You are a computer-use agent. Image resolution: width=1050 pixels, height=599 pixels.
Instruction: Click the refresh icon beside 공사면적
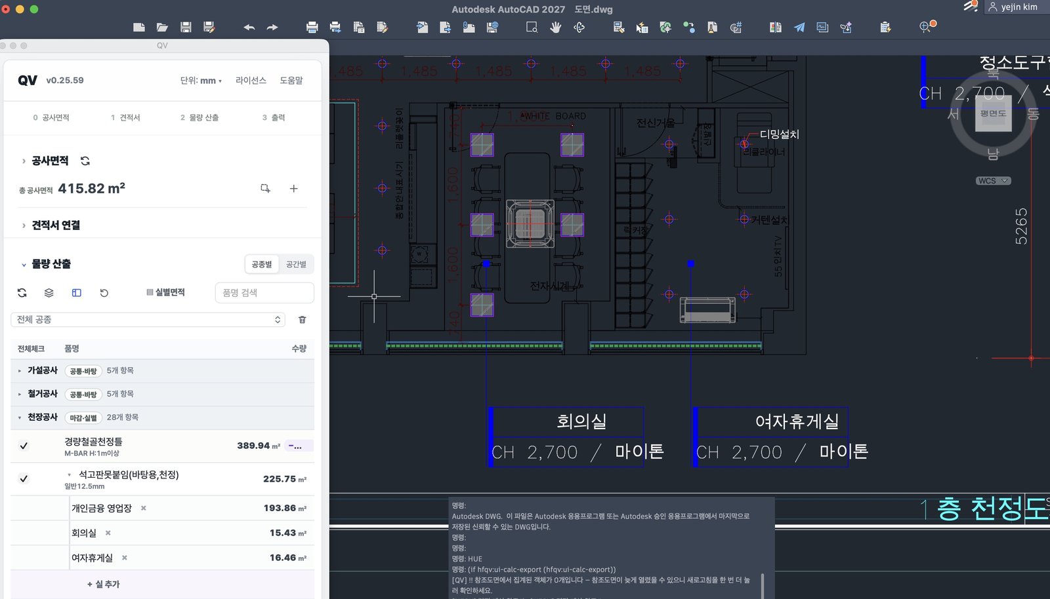click(x=85, y=161)
